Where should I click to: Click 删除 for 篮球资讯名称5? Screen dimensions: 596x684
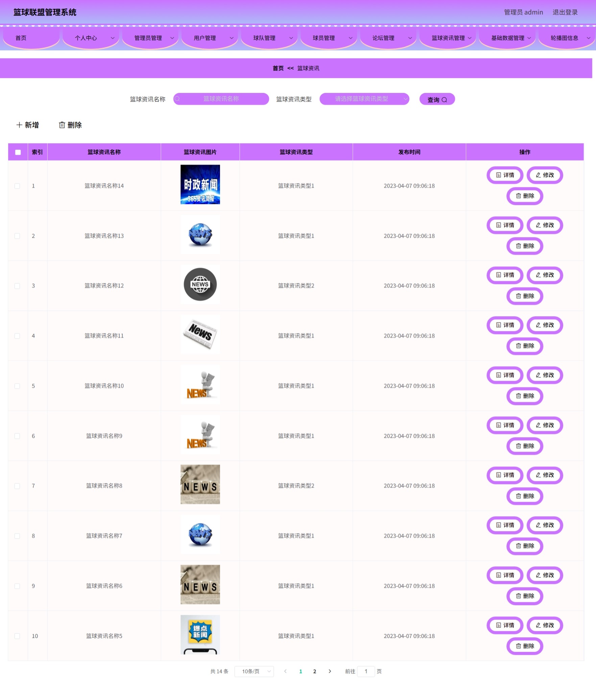click(525, 646)
